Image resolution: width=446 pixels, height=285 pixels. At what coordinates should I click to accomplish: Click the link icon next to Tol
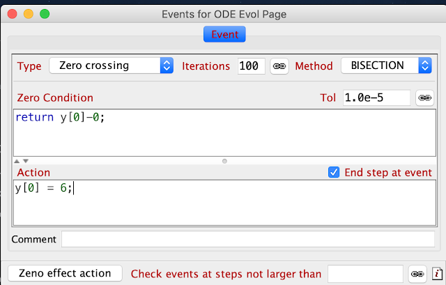[x=424, y=98]
